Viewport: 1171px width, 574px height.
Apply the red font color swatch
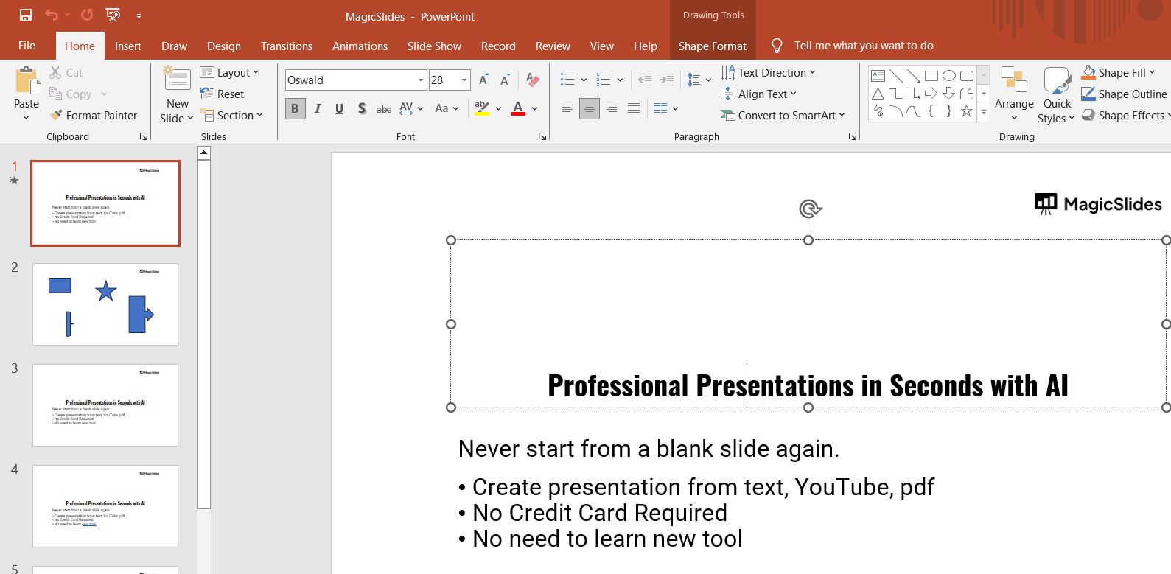tap(518, 108)
